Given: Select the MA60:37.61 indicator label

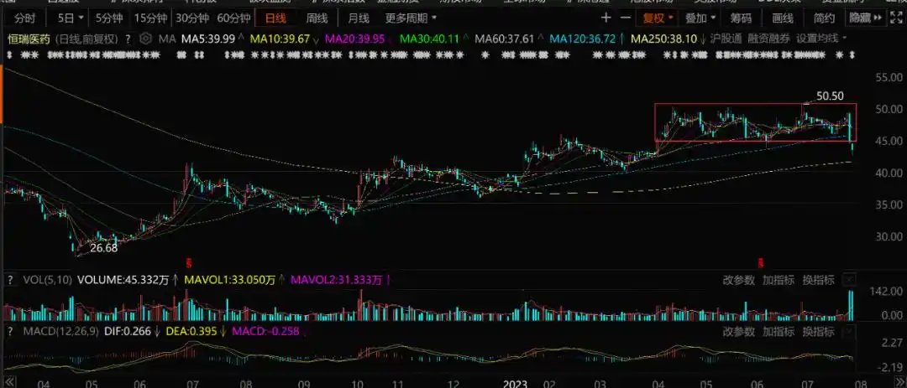Looking at the screenshot, I should 504,40.
